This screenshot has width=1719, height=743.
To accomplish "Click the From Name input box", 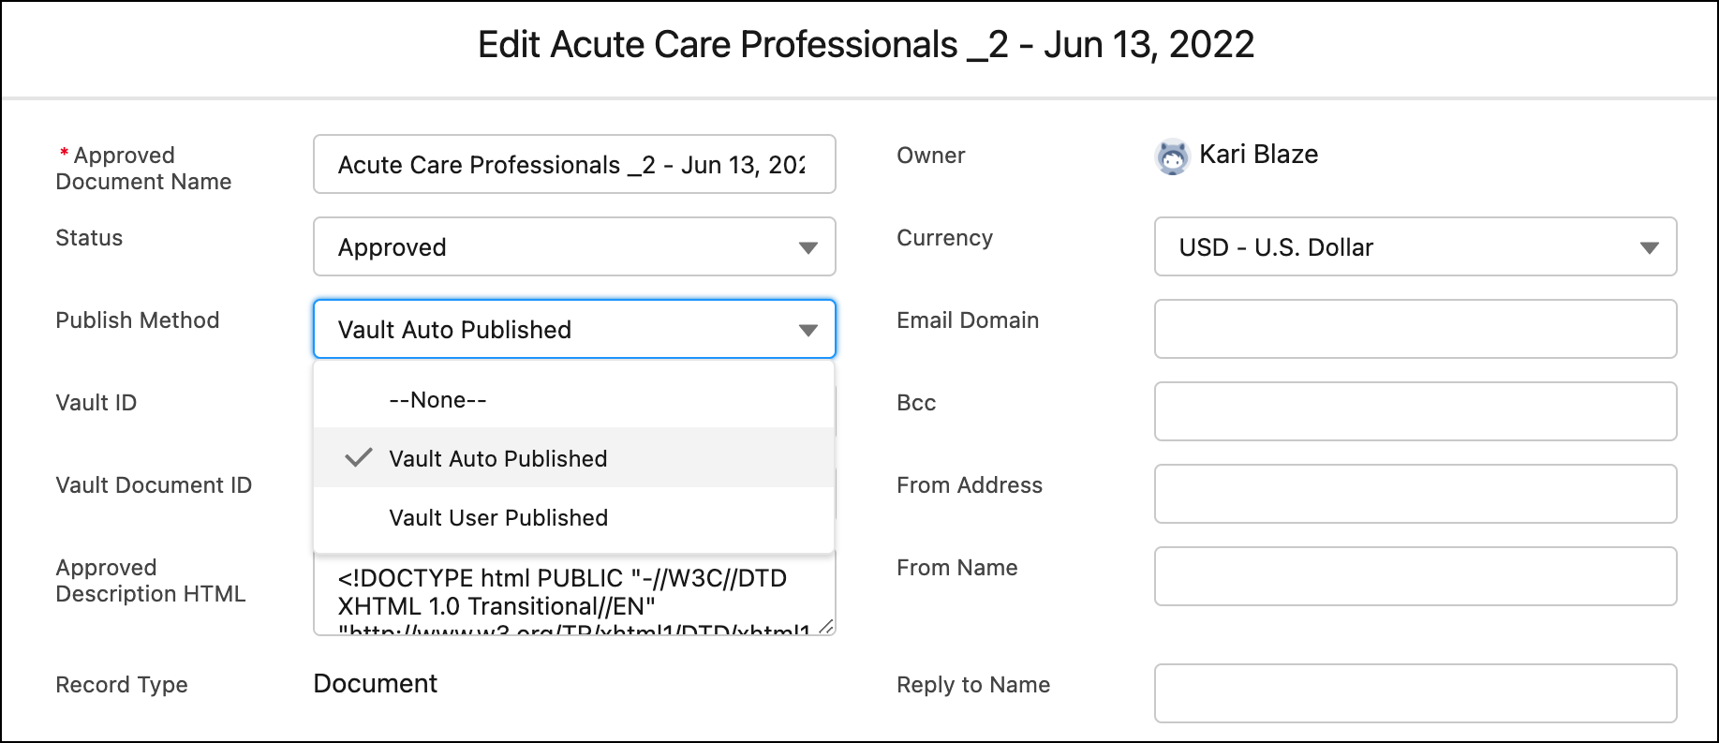I will coord(1415,576).
